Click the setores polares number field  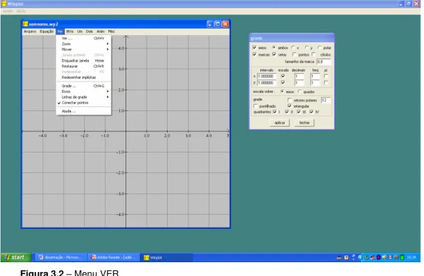tap(325, 101)
